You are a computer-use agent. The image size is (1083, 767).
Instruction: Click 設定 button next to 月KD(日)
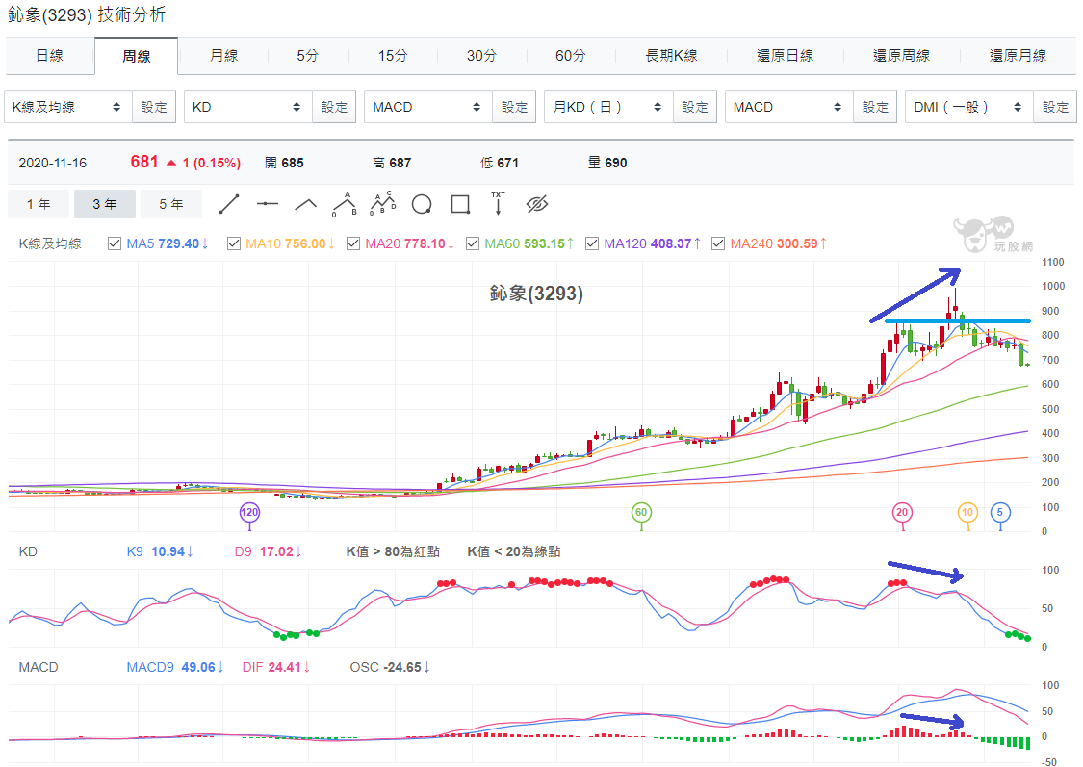(695, 107)
